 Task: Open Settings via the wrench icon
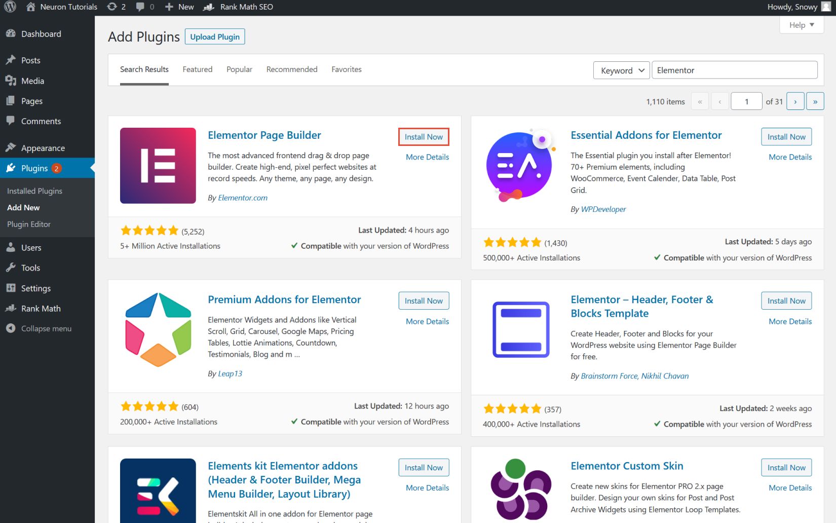tap(11, 288)
